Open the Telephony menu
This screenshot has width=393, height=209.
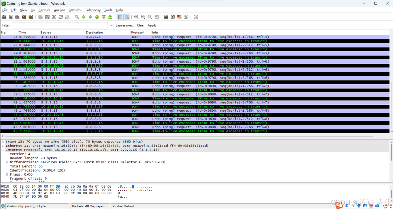(x=93, y=10)
